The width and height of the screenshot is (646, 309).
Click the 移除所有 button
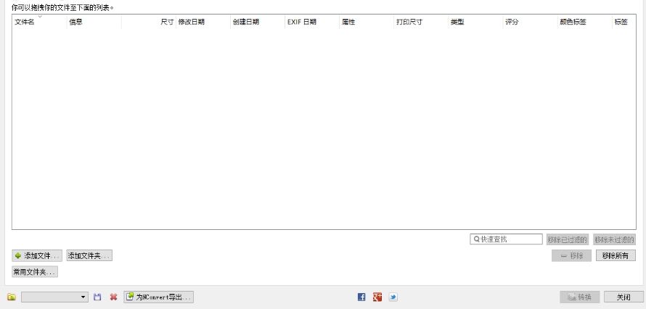coord(616,255)
